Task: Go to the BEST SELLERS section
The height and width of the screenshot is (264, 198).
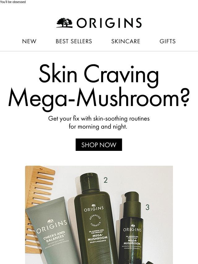Action: [x=74, y=41]
